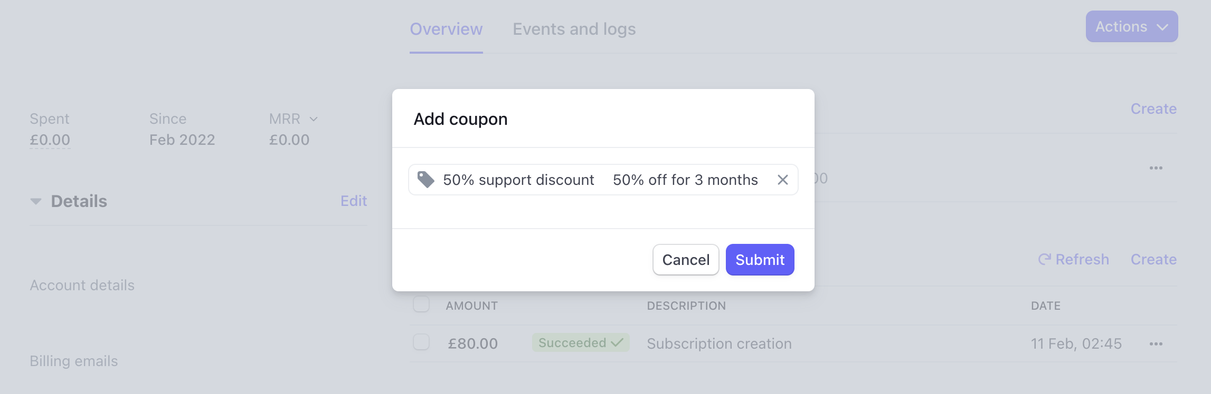Click the £0.00 Spent amount

pyautogui.click(x=50, y=140)
